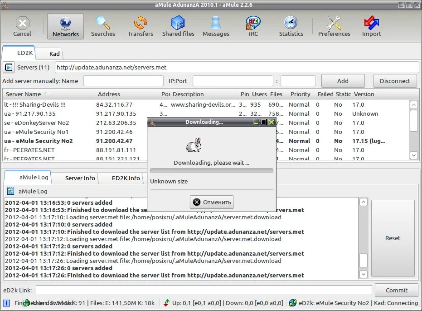View the Statistics panel
422x311 pixels.
click(291, 26)
